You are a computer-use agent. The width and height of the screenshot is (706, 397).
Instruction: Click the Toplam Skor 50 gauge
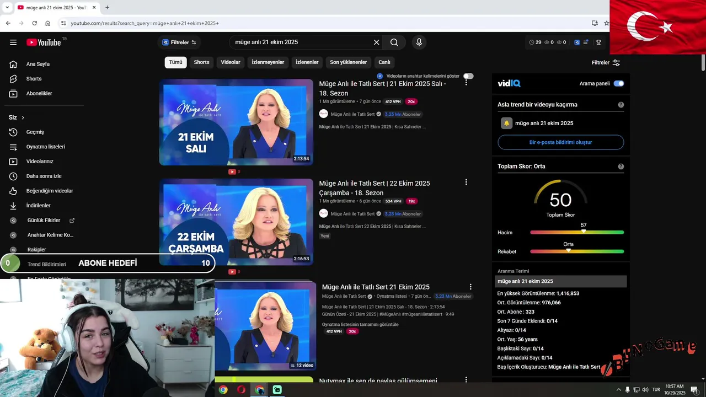[560, 198]
